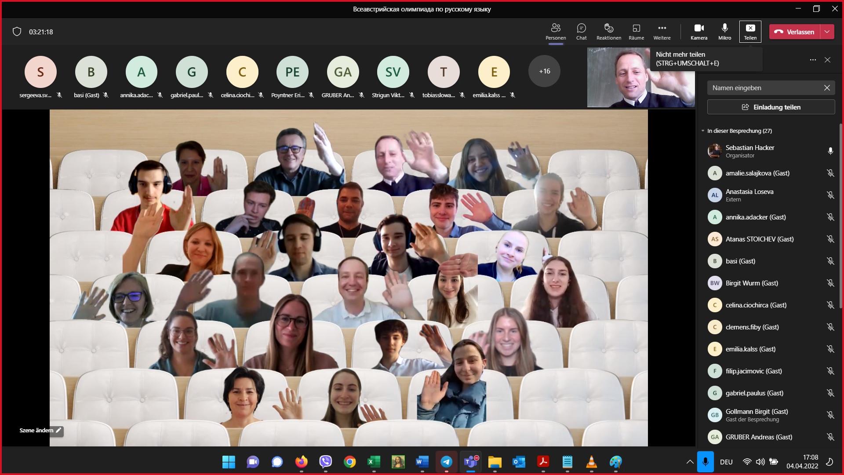Screen dimensions: 844x475
Task: Click the participants panel scrollbar
Action: [x=841, y=216]
